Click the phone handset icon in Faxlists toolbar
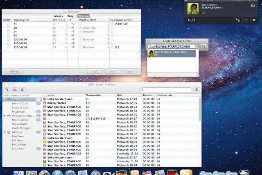 [7, 90]
